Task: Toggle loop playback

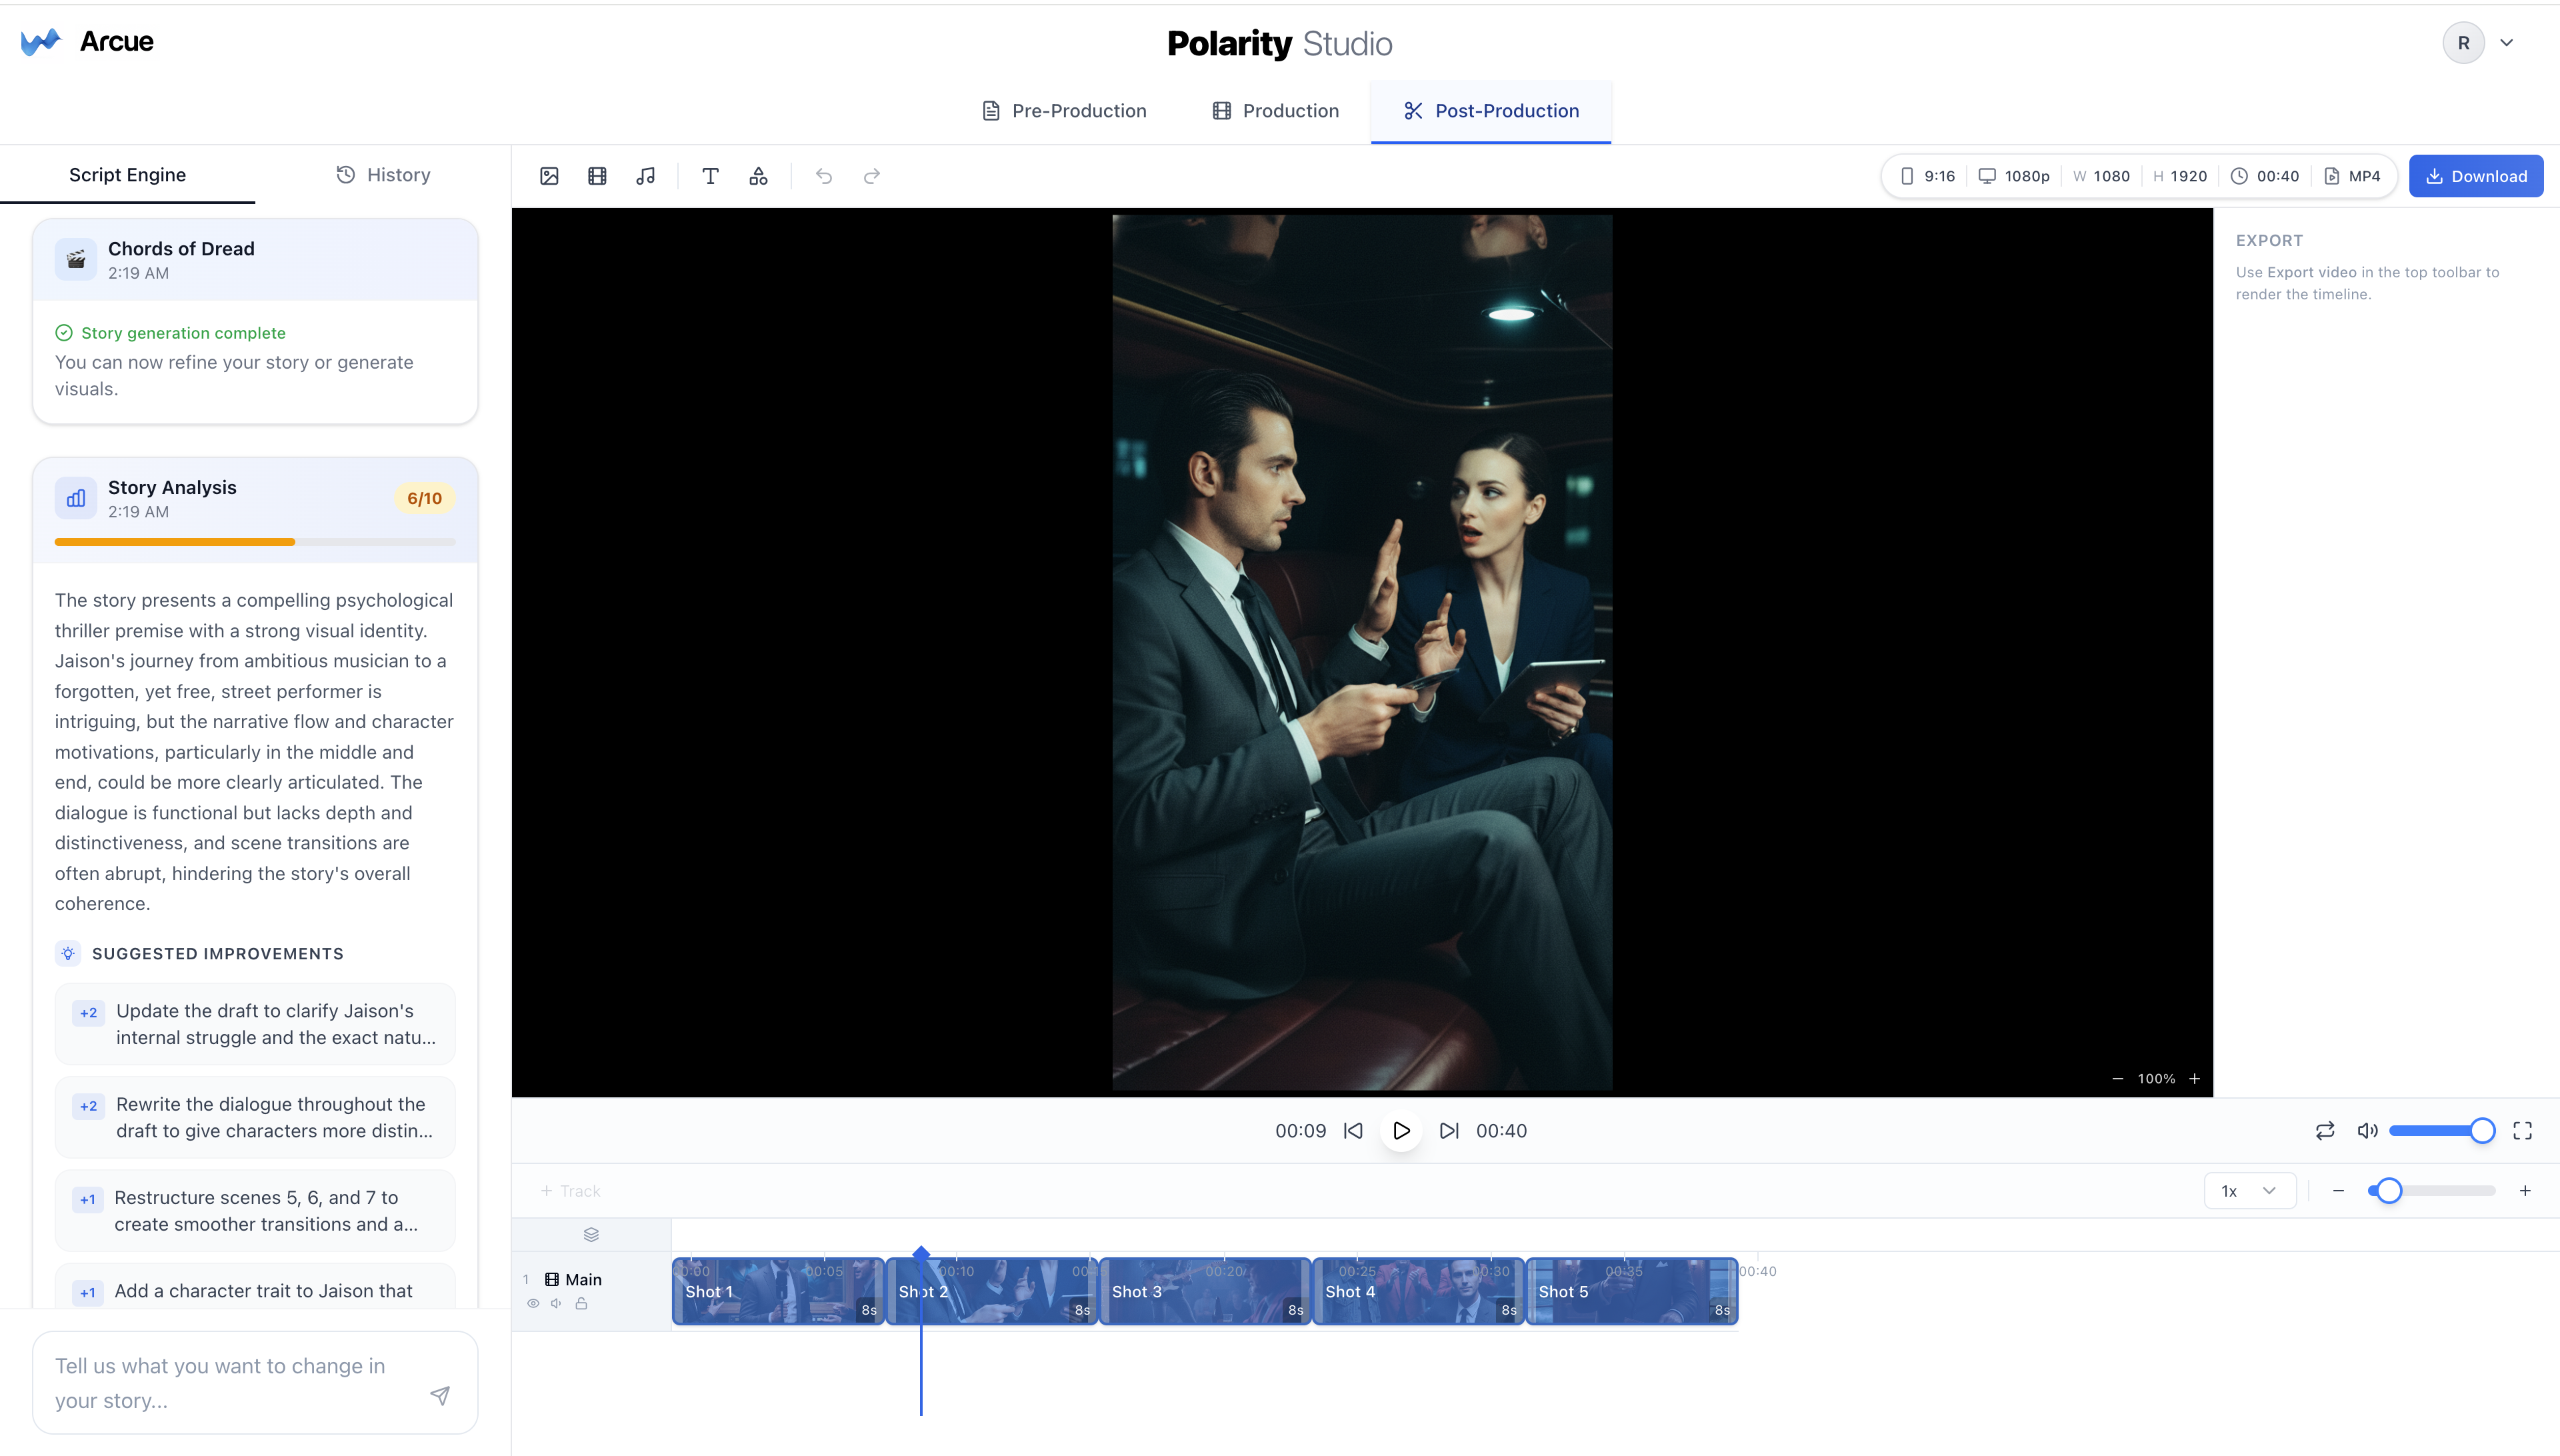Action: 2325,1131
